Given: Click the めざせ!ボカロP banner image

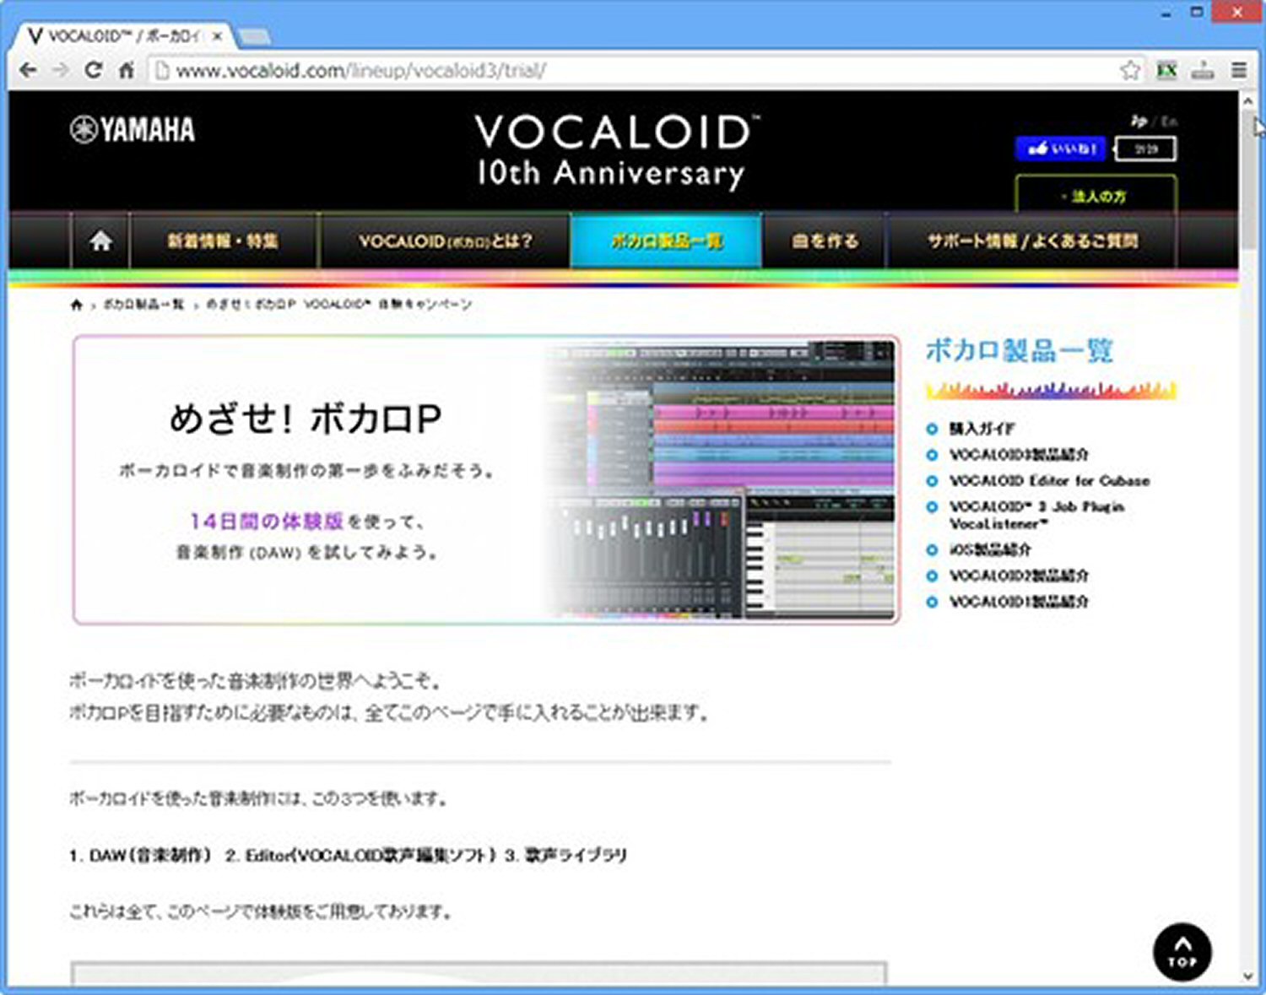Looking at the screenshot, I should (486, 479).
